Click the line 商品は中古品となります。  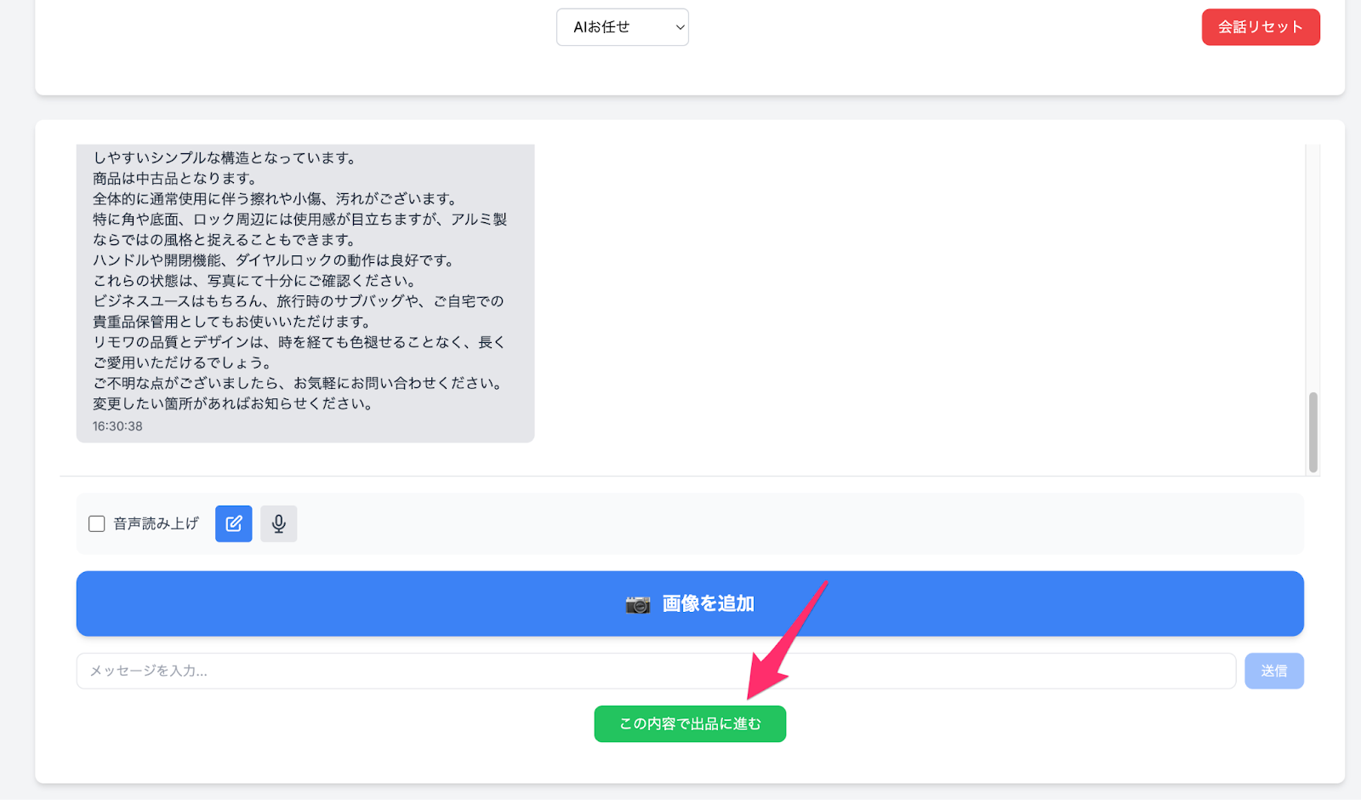pos(175,179)
